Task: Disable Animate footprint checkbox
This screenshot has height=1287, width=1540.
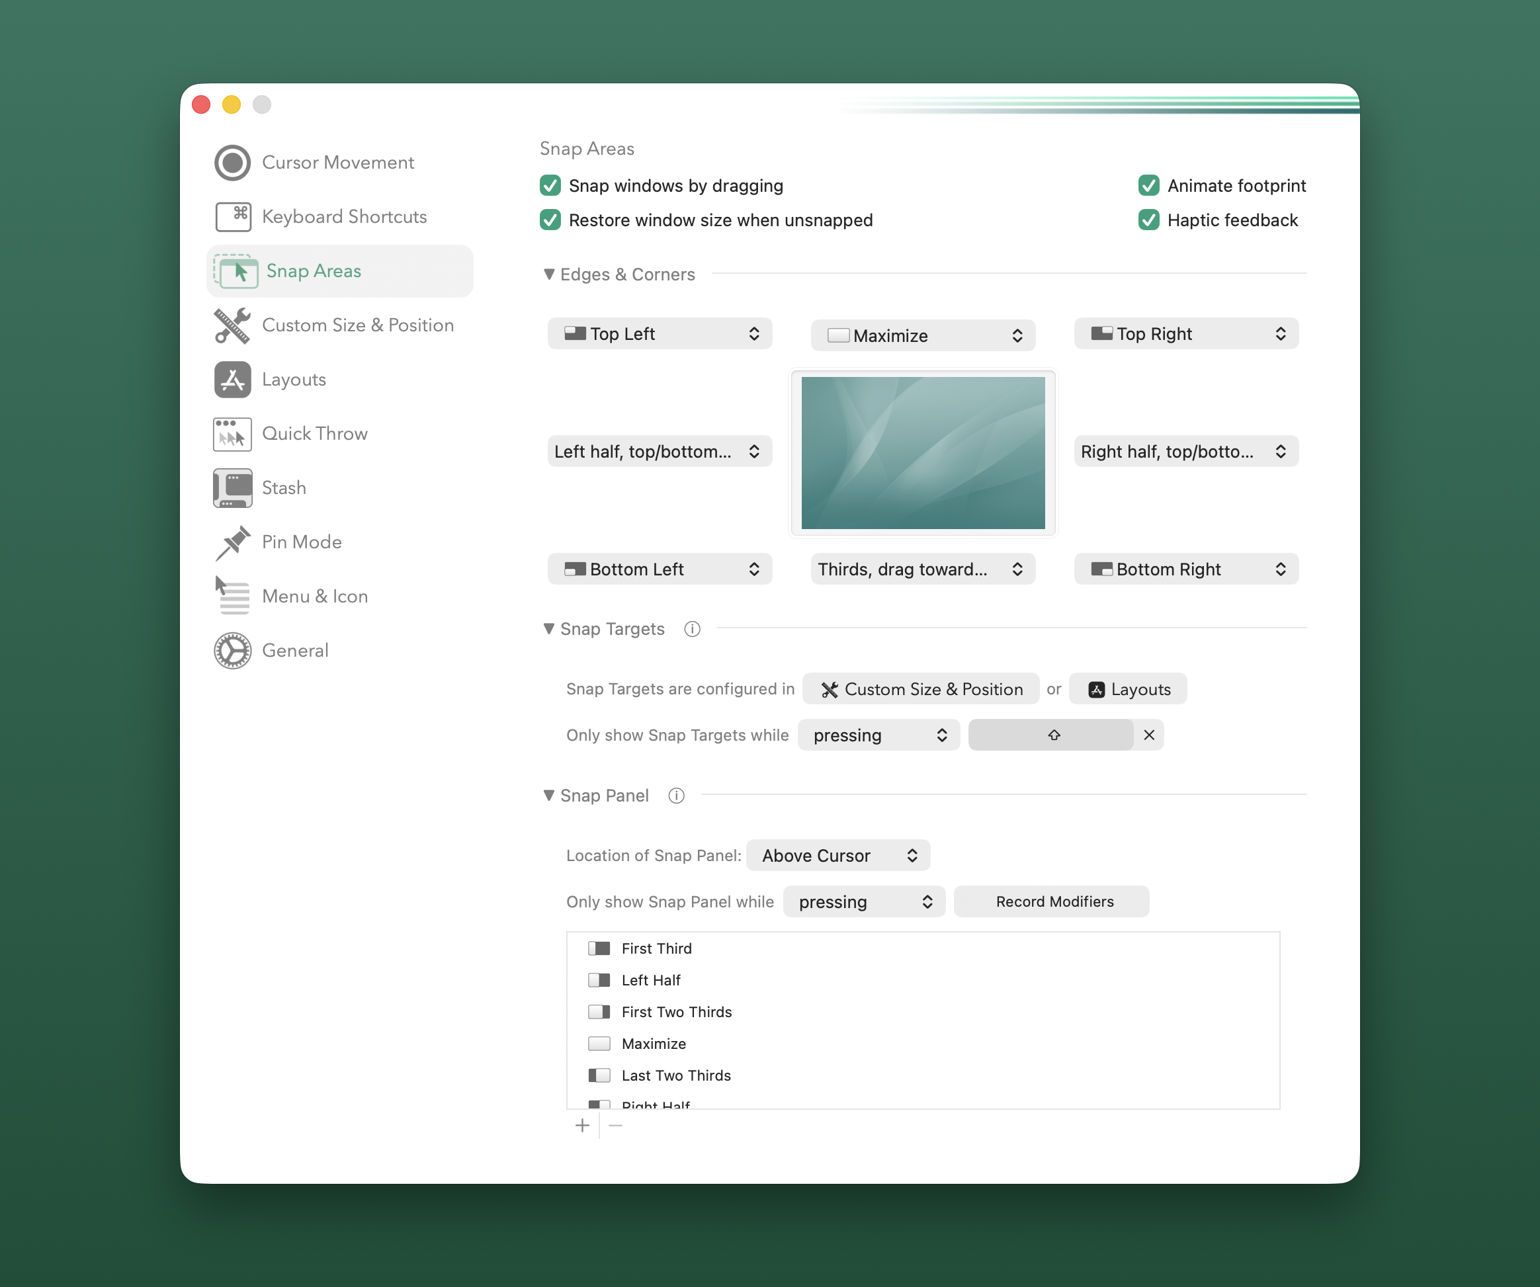Action: pyautogui.click(x=1149, y=186)
